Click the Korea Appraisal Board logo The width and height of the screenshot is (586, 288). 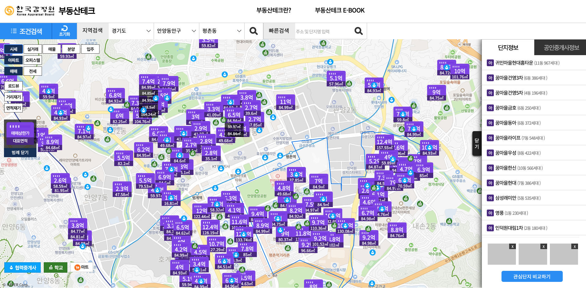pyautogui.click(x=30, y=11)
